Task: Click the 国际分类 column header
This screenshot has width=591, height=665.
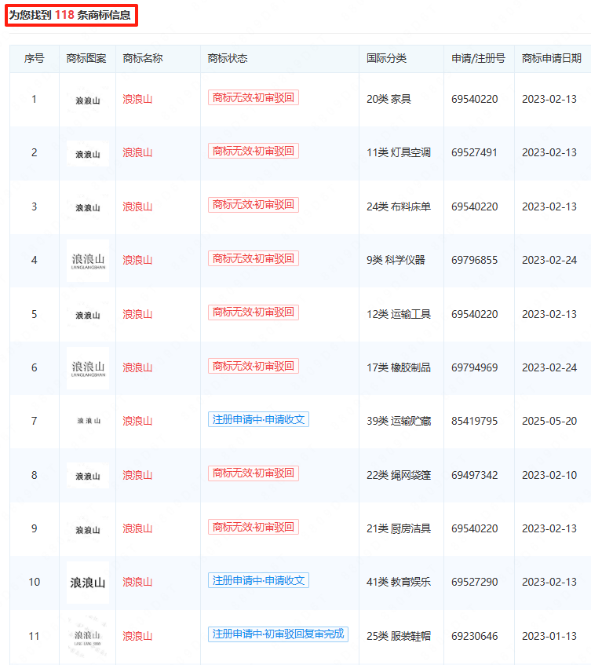Action: pyautogui.click(x=386, y=59)
